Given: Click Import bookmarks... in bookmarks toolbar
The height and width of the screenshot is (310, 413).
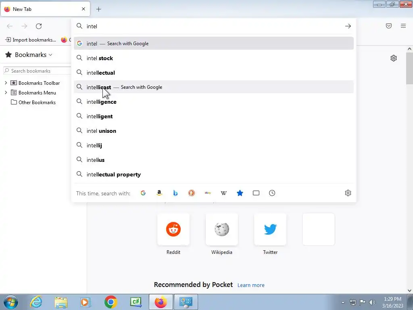Looking at the screenshot, I should tap(31, 40).
